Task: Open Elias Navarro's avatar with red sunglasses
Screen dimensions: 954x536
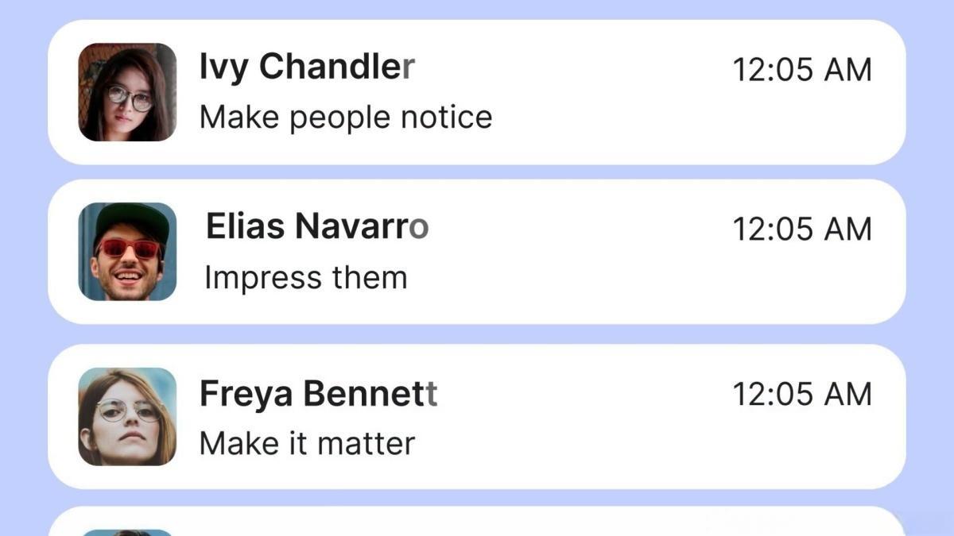Action: pos(127,252)
